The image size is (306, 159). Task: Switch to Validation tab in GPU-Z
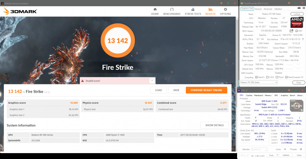278,9
